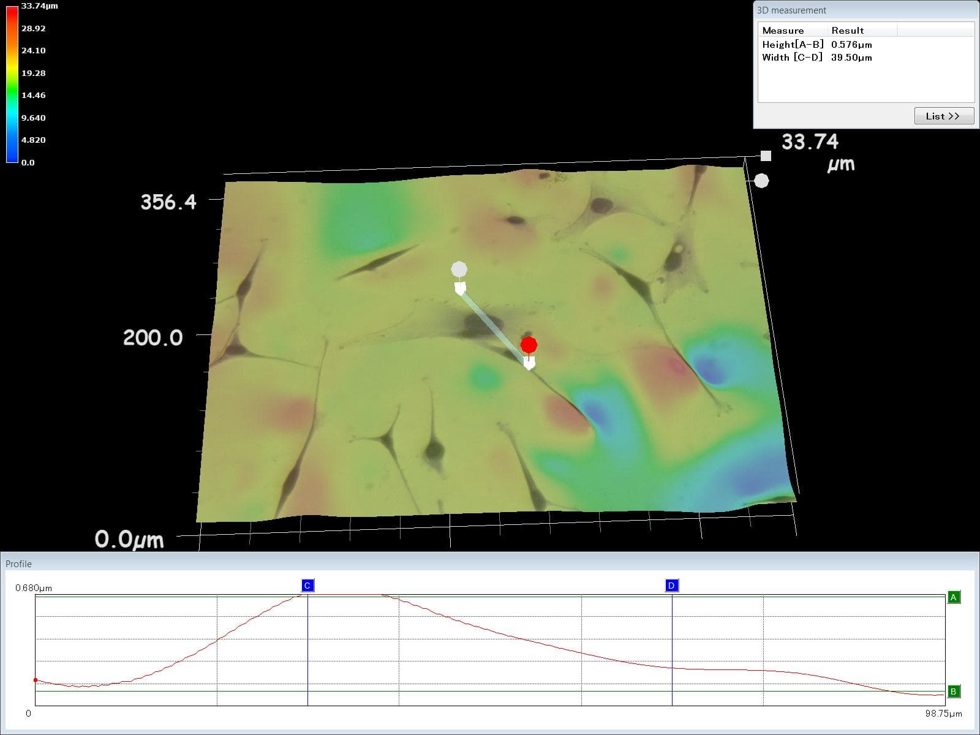Select the green B height marker

(953, 692)
